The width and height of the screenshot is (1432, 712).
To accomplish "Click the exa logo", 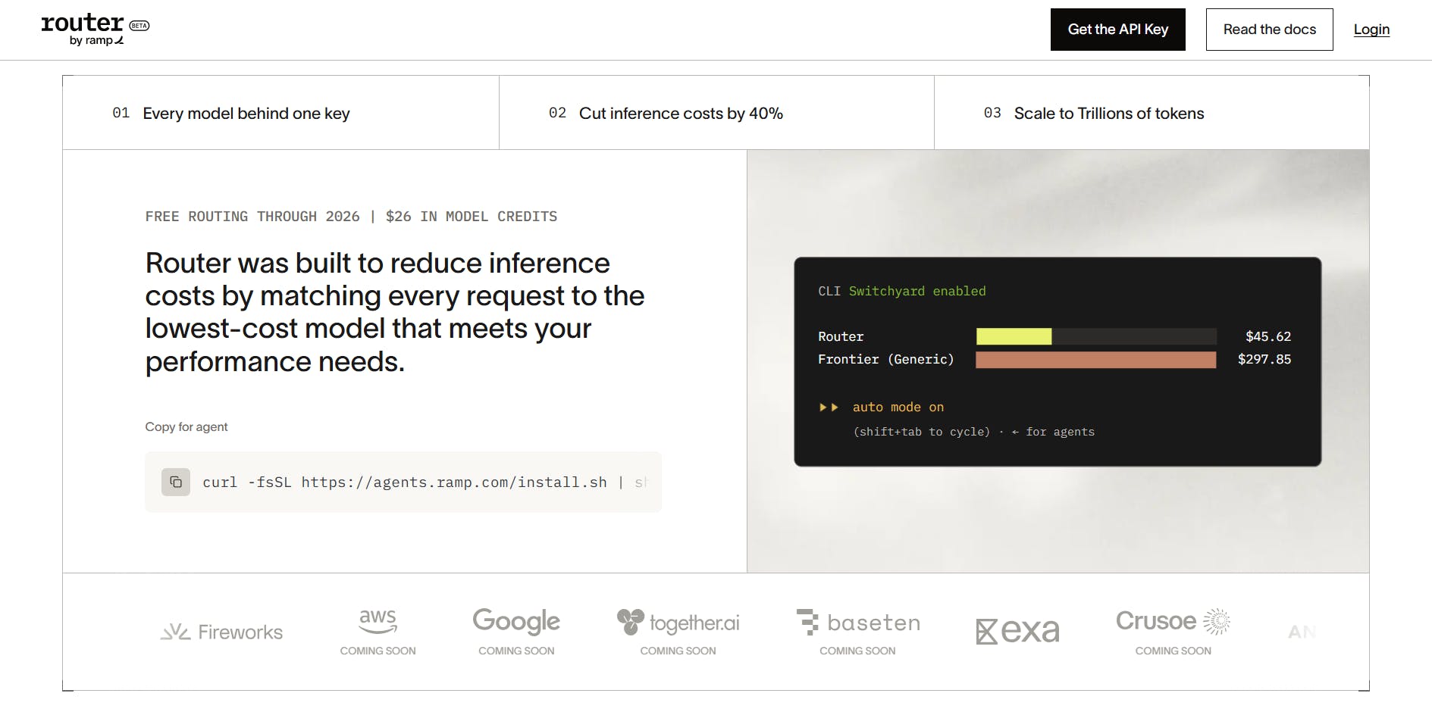I will pyautogui.click(x=1017, y=631).
